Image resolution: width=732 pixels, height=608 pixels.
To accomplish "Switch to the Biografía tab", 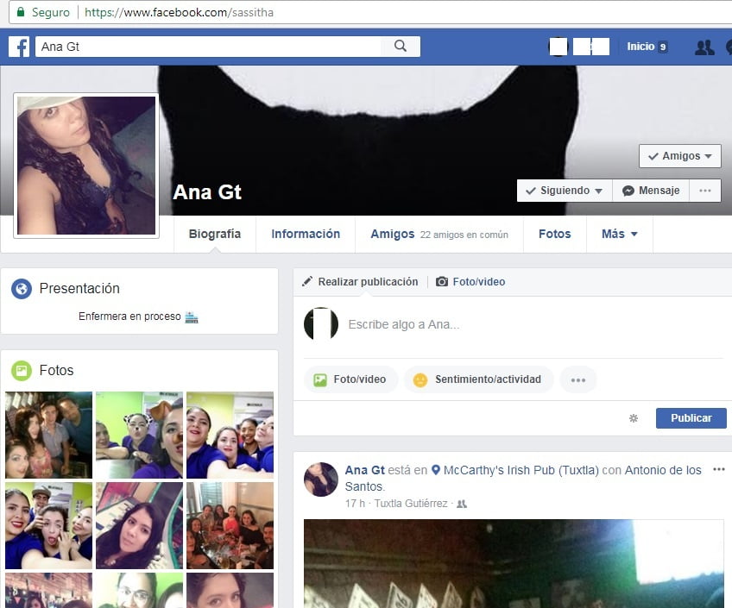I will point(215,234).
